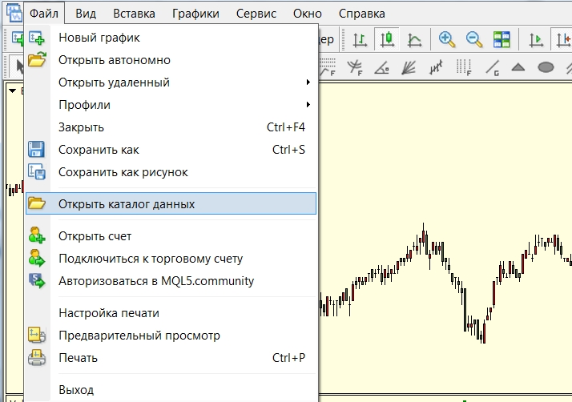Click the New chart icon in the File menu

click(x=37, y=38)
